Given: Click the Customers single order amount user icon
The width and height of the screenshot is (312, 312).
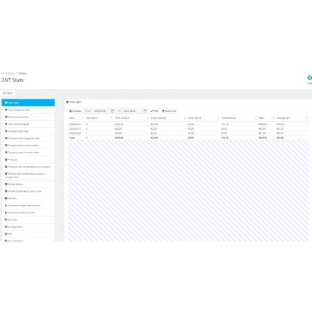Looking at the screenshot, I should point(6,205).
